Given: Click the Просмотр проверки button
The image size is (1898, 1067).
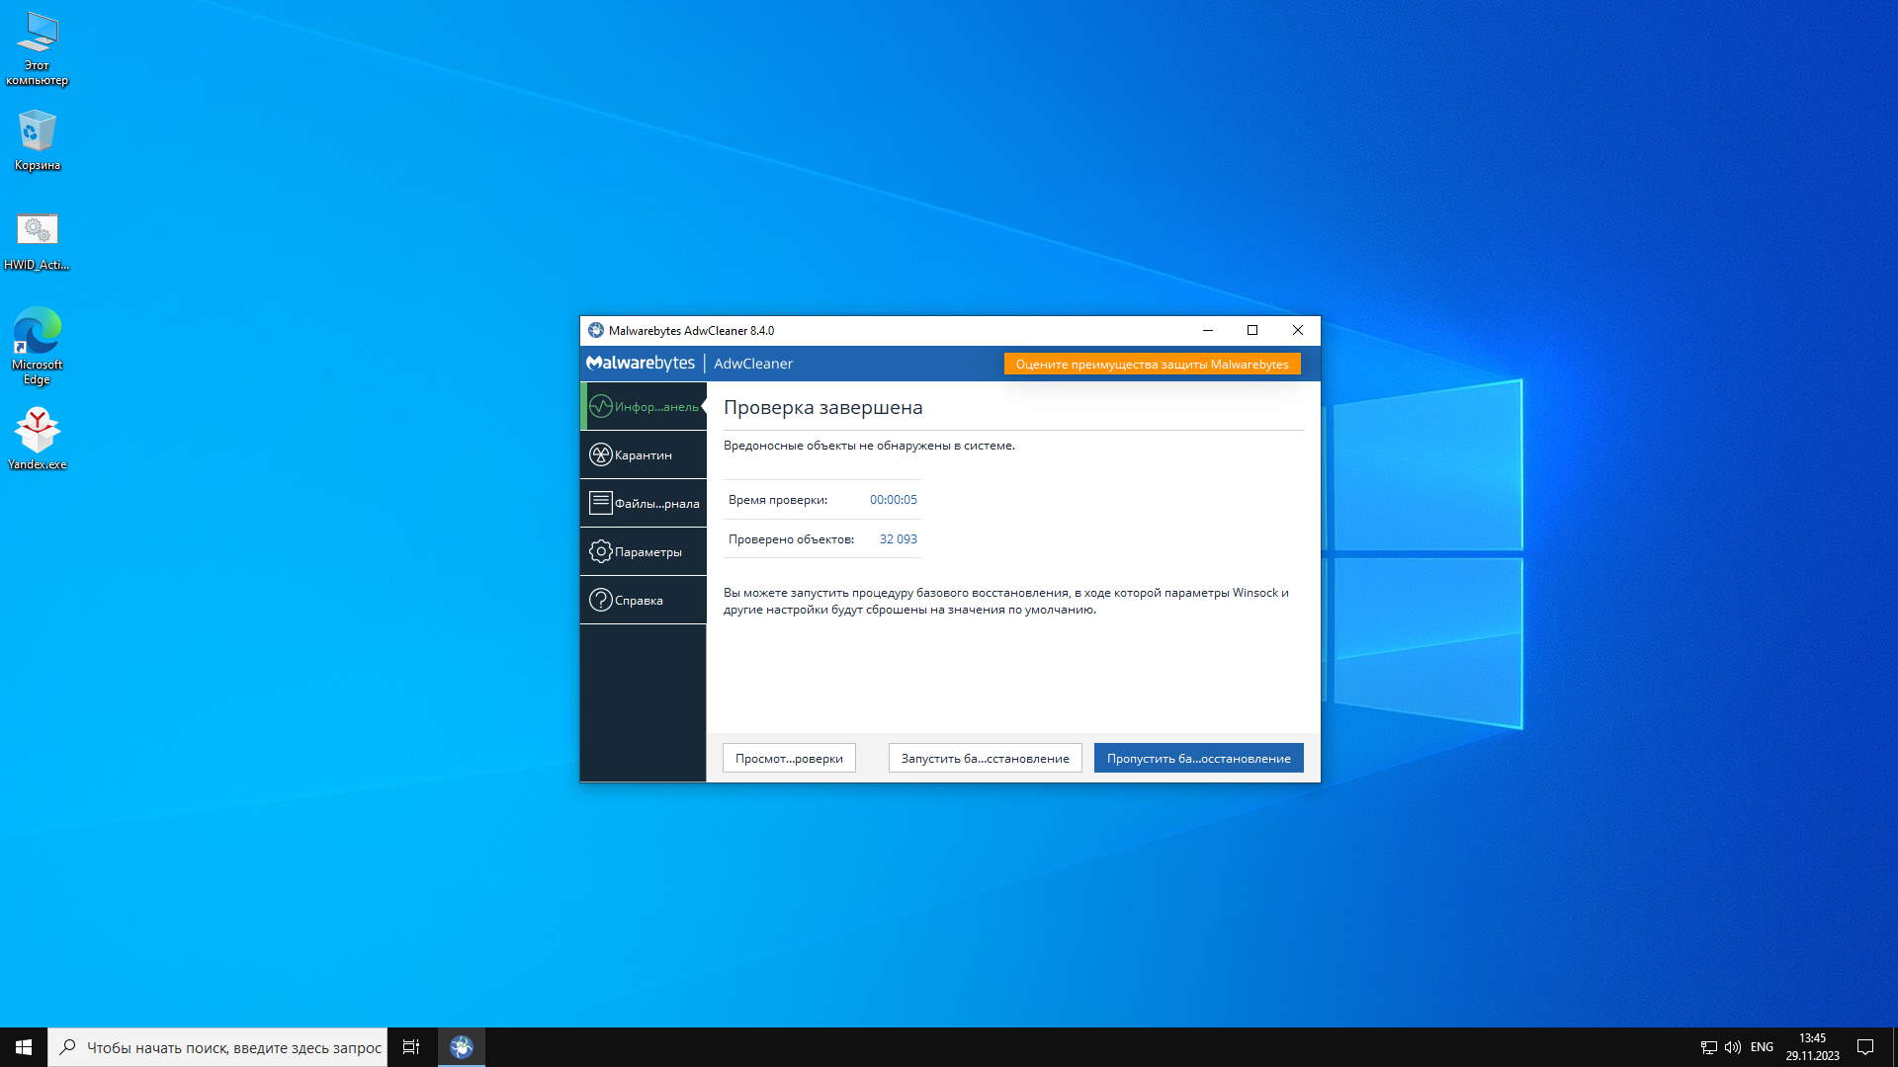Looking at the screenshot, I should coord(789,759).
